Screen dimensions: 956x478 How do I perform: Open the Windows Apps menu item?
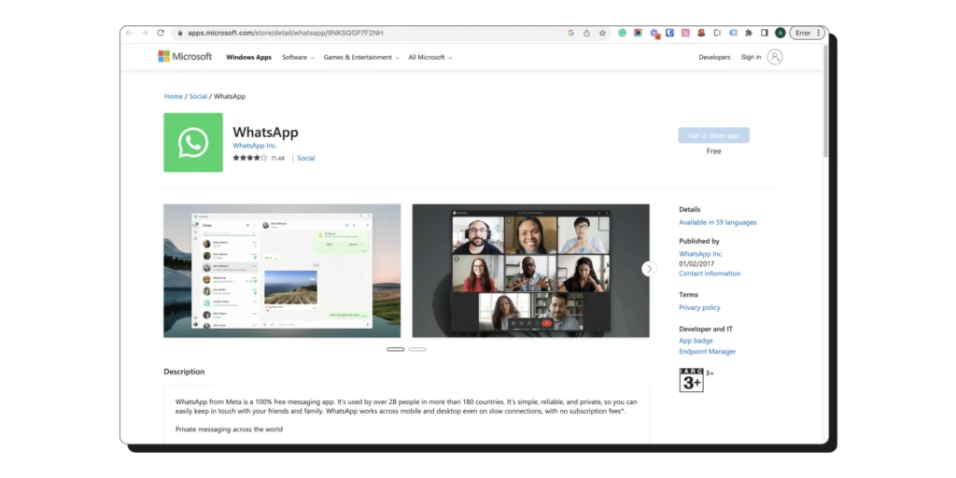tap(248, 58)
